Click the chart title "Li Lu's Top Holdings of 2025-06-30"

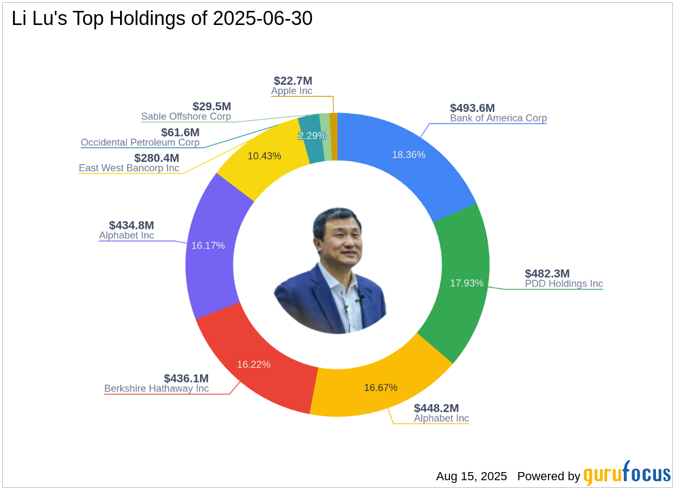point(162,18)
